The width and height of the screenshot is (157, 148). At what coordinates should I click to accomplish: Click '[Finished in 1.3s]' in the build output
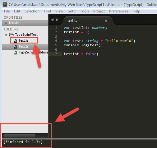click(x=23, y=142)
